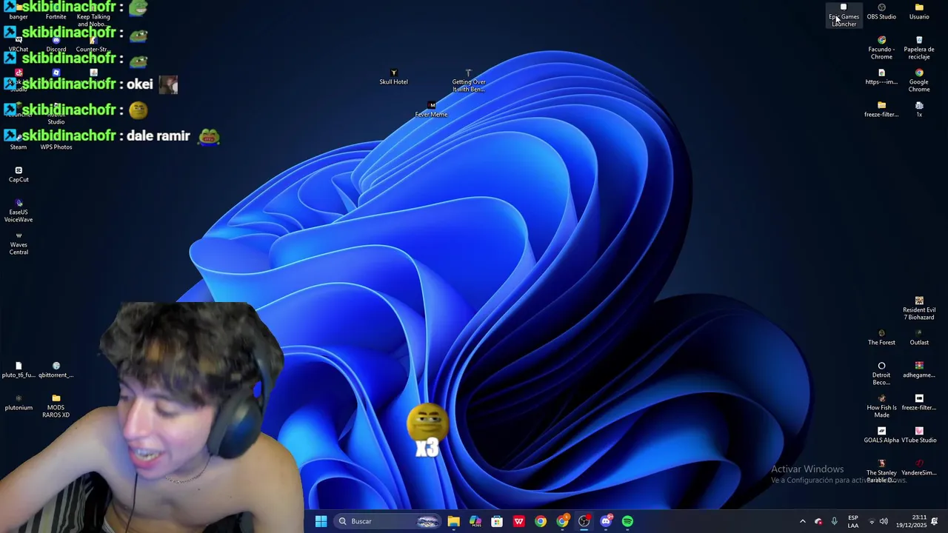Open the Windows Start menu
948x533 pixels.
(x=321, y=521)
